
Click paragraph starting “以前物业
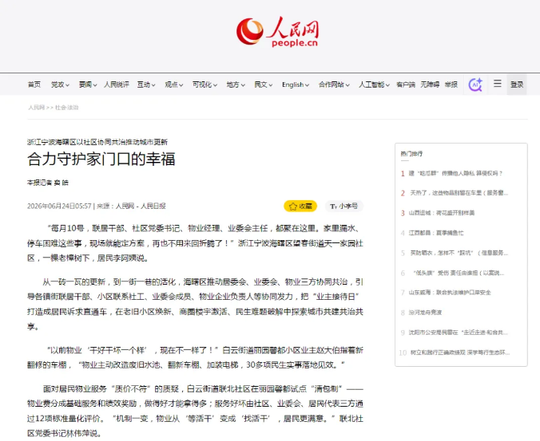click(195, 357)
